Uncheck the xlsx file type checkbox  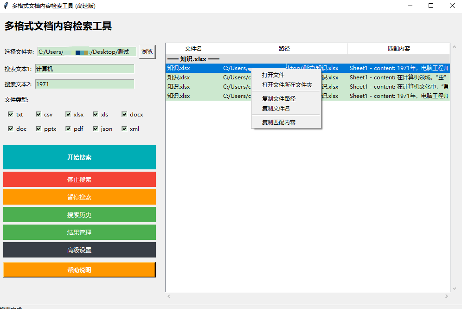coord(68,115)
